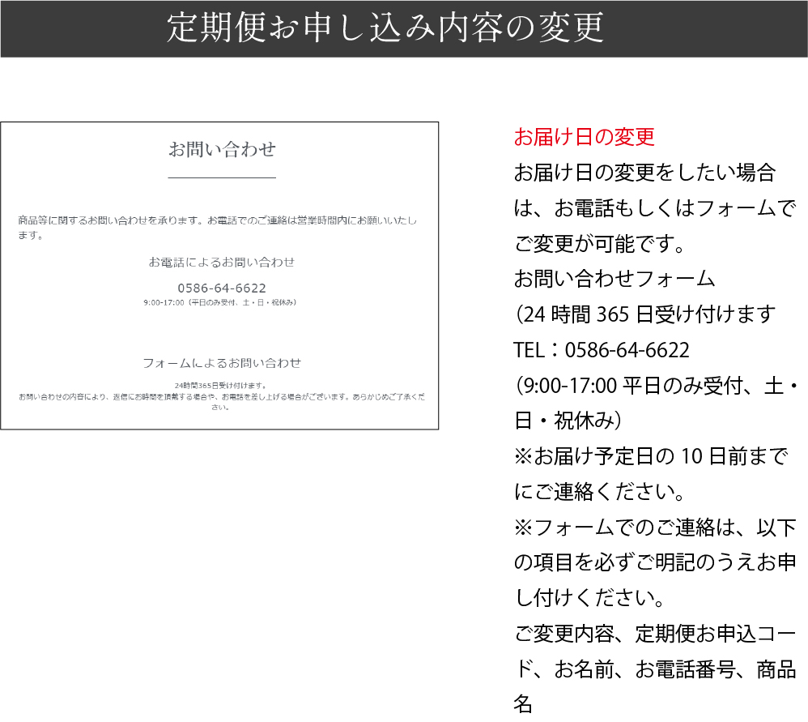The width and height of the screenshot is (808, 722).
Task: Click the お問い合わせ title inside the screenshot
Action: (x=222, y=149)
